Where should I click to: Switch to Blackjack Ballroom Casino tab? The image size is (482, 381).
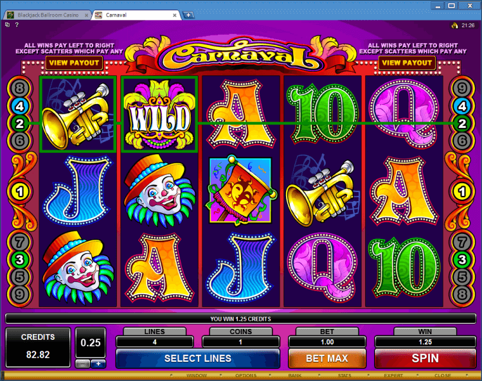pos(48,15)
